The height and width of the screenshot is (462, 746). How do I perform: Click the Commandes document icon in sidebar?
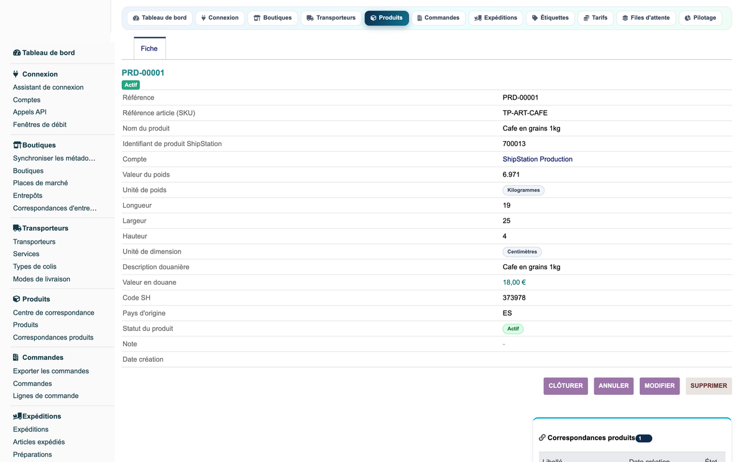tap(16, 358)
